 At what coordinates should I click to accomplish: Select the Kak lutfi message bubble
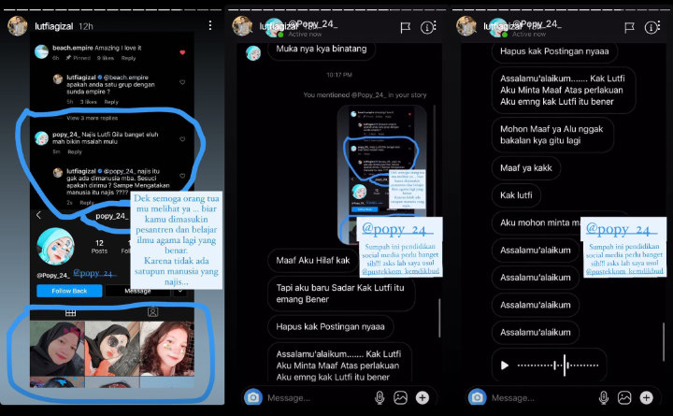[516, 195]
